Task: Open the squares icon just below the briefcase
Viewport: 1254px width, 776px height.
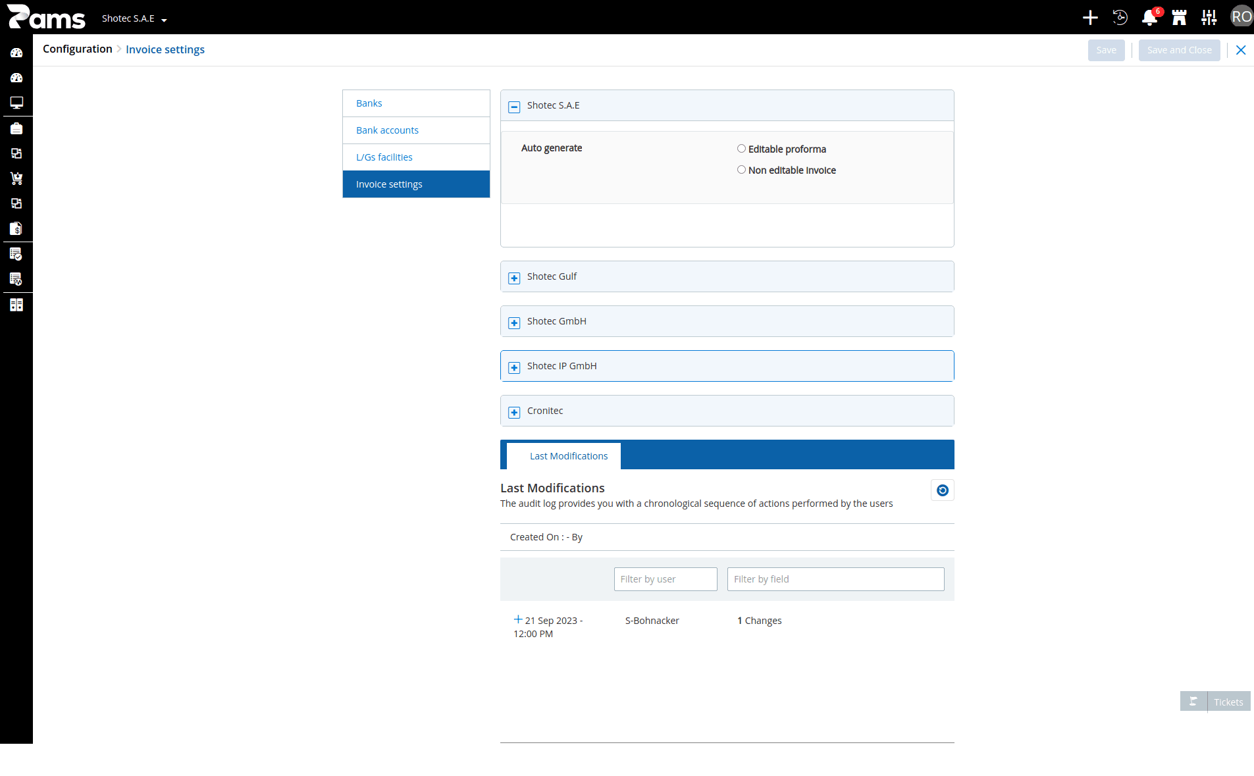Action: pos(16,153)
